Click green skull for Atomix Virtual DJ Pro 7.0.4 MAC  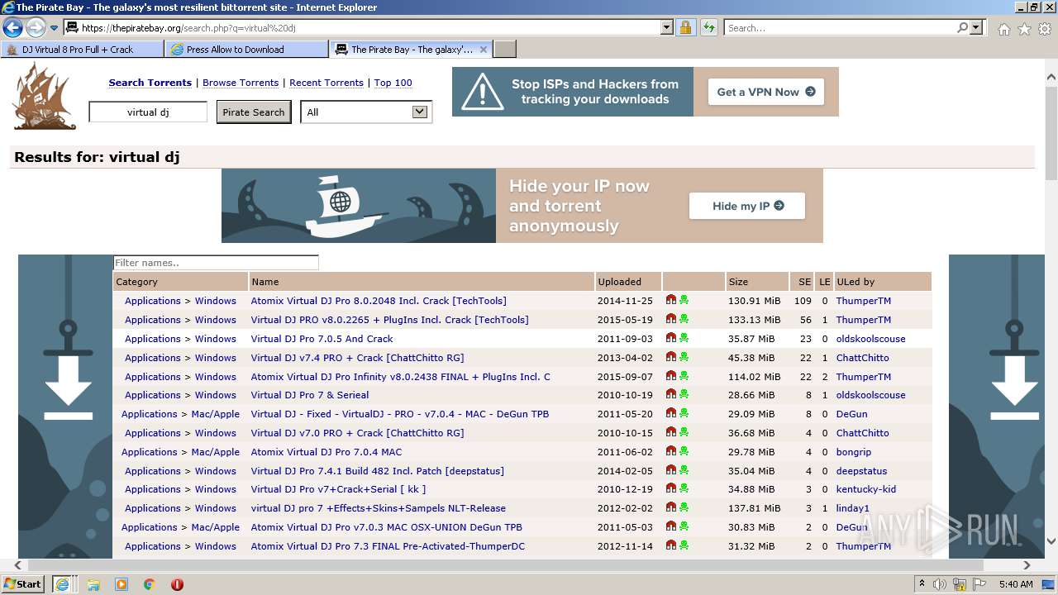click(x=684, y=451)
